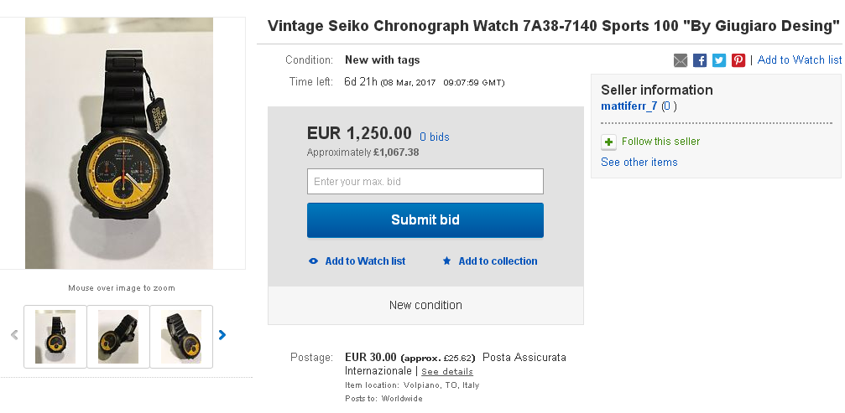Open See other items link
The height and width of the screenshot is (413, 845).
639,163
